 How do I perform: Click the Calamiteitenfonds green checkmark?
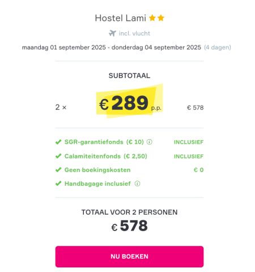pos(58,156)
